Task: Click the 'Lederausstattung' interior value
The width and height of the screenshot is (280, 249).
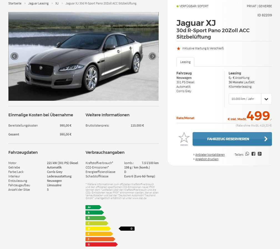Action: (59, 176)
